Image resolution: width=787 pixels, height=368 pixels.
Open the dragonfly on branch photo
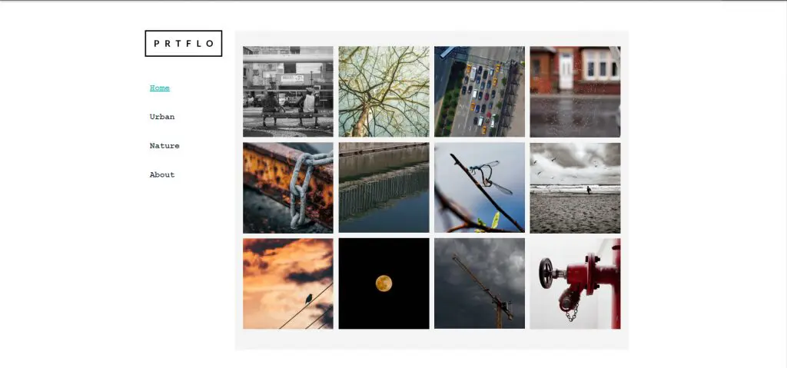(x=480, y=187)
